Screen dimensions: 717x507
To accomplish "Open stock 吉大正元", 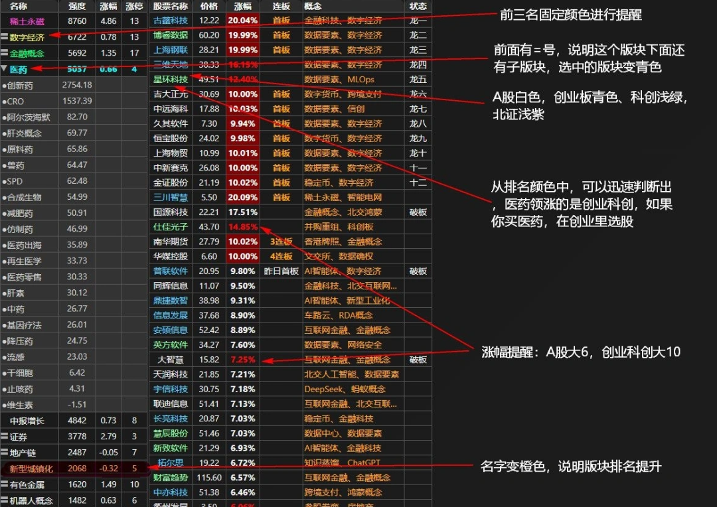I will [171, 94].
